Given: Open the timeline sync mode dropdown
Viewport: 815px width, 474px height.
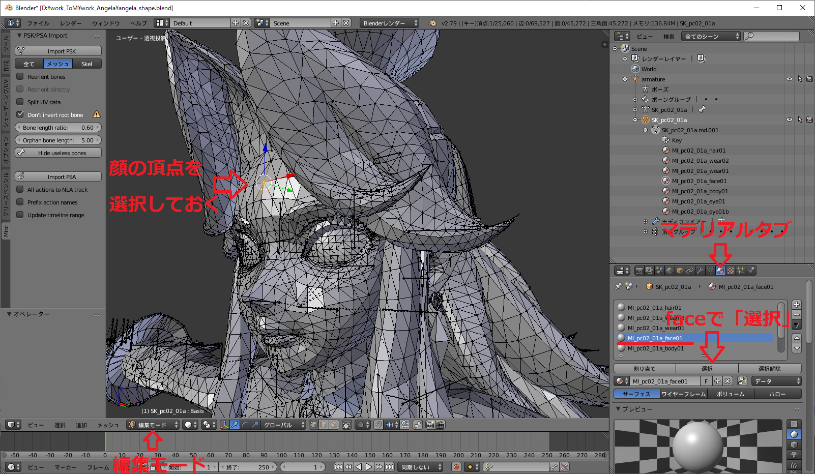Looking at the screenshot, I should (420, 467).
